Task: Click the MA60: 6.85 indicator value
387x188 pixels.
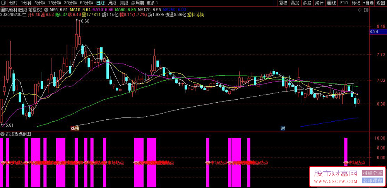Action: click(126, 10)
